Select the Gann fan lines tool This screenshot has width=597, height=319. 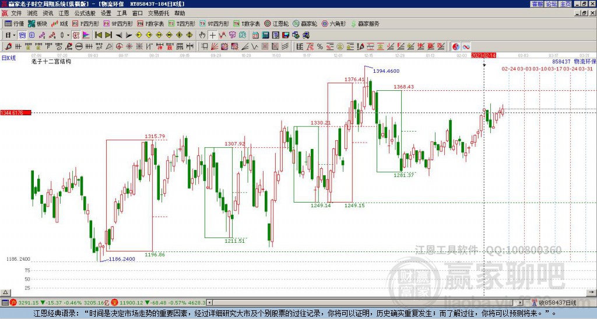214,47
